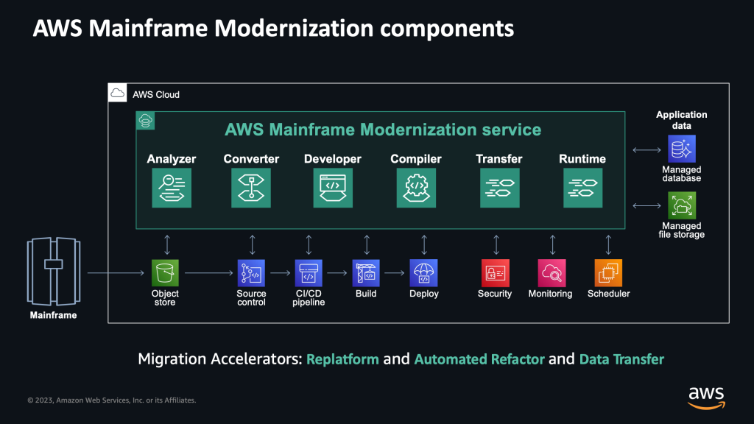The width and height of the screenshot is (754, 424).
Task: Click the Source control icon
Action: tap(250, 272)
